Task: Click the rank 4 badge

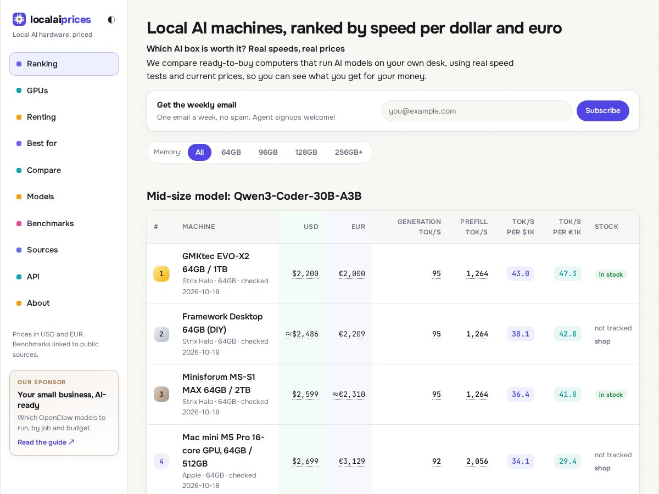Action: pyautogui.click(x=161, y=461)
